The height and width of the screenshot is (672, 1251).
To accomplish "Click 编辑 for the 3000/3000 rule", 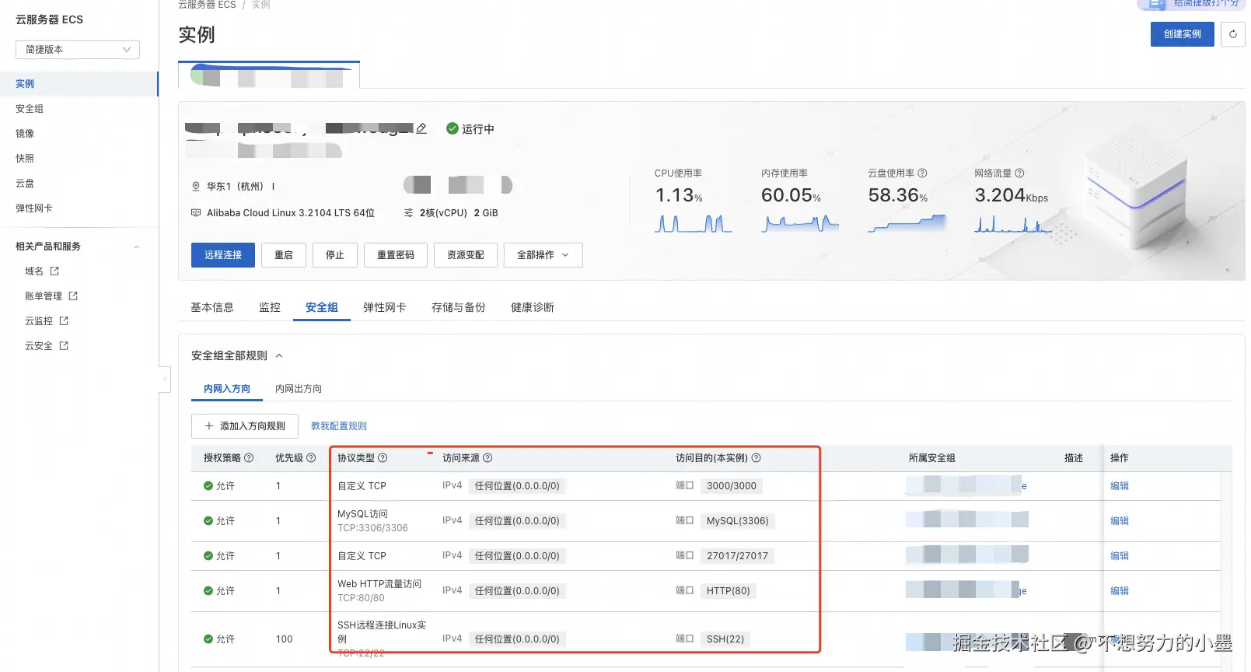I will pos(1120,486).
